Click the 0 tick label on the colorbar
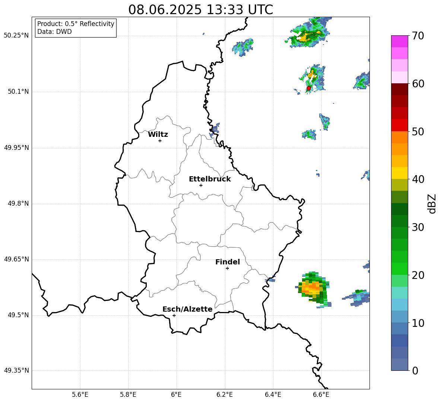The image size is (441, 402). coord(415,370)
